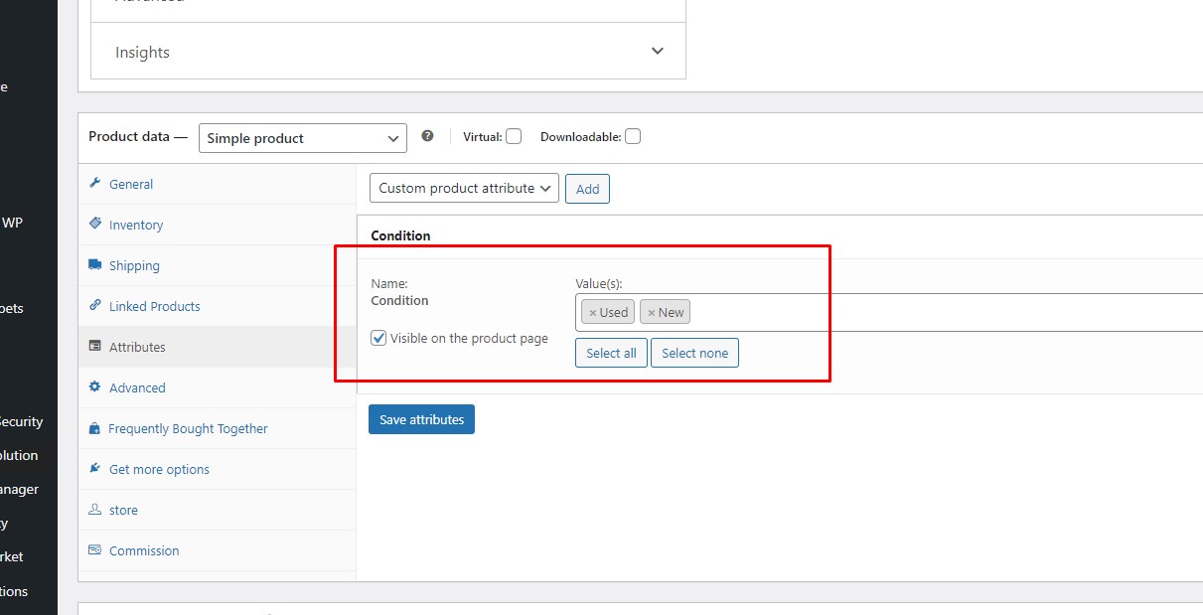Open the store tab
1203x615 pixels.
click(x=217, y=510)
